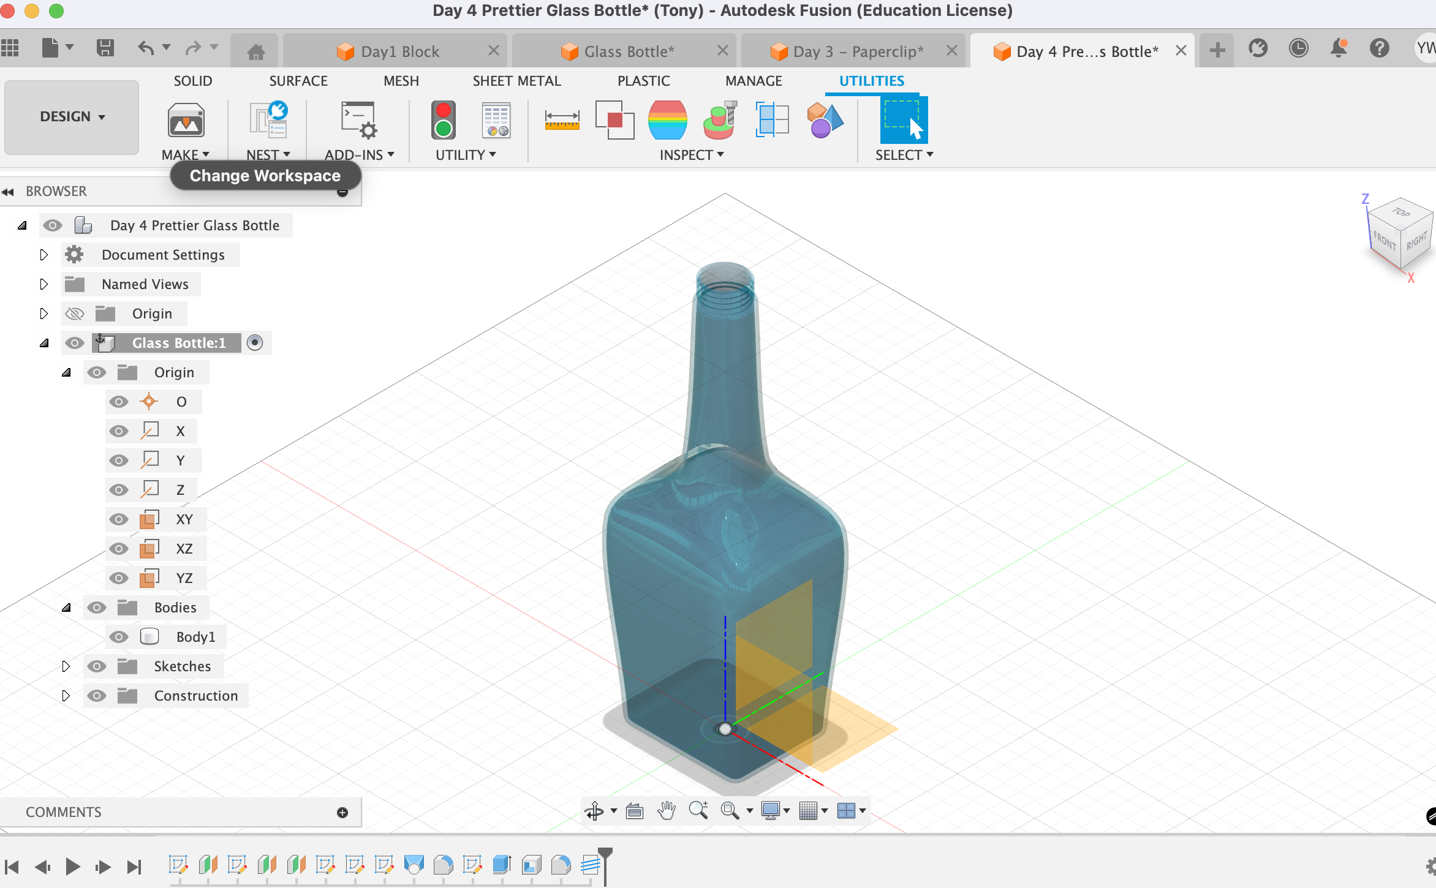Click the timeline Play button
The width and height of the screenshot is (1436, 888).
coord(73,867)
